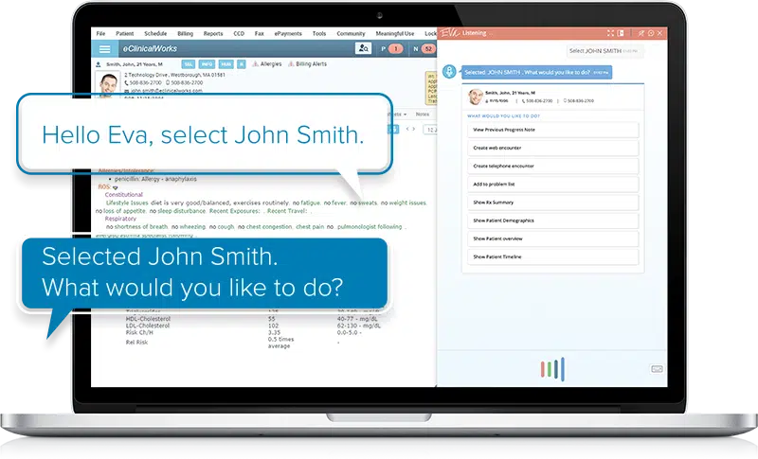Open the File menu
Image resolution: width=758 pixels, height=459 pixels.
point(100,33)
